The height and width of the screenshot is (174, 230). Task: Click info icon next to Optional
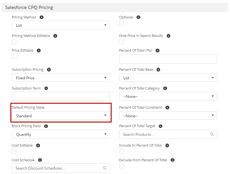tap(138, 17)
